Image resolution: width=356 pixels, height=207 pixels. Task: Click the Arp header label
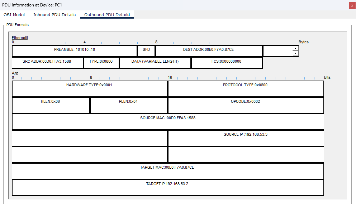point(15,73)
